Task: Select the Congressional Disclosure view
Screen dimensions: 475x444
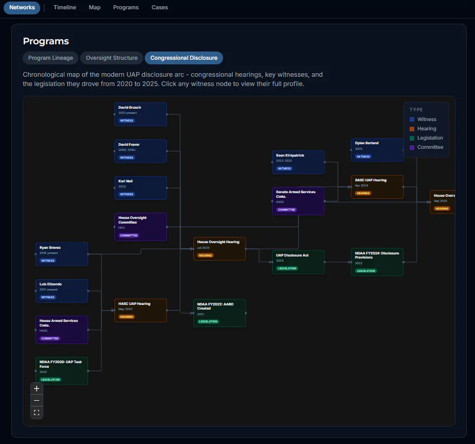Action: point(184,58)
